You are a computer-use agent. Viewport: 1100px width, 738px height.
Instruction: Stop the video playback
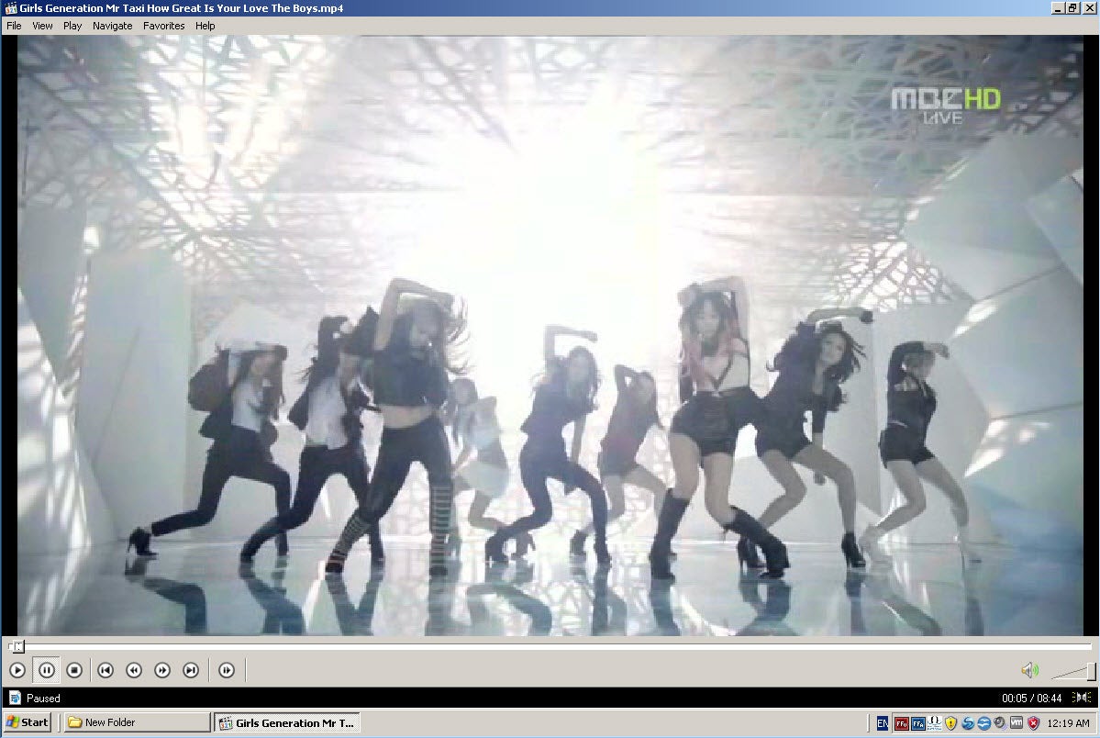point(74,670)
